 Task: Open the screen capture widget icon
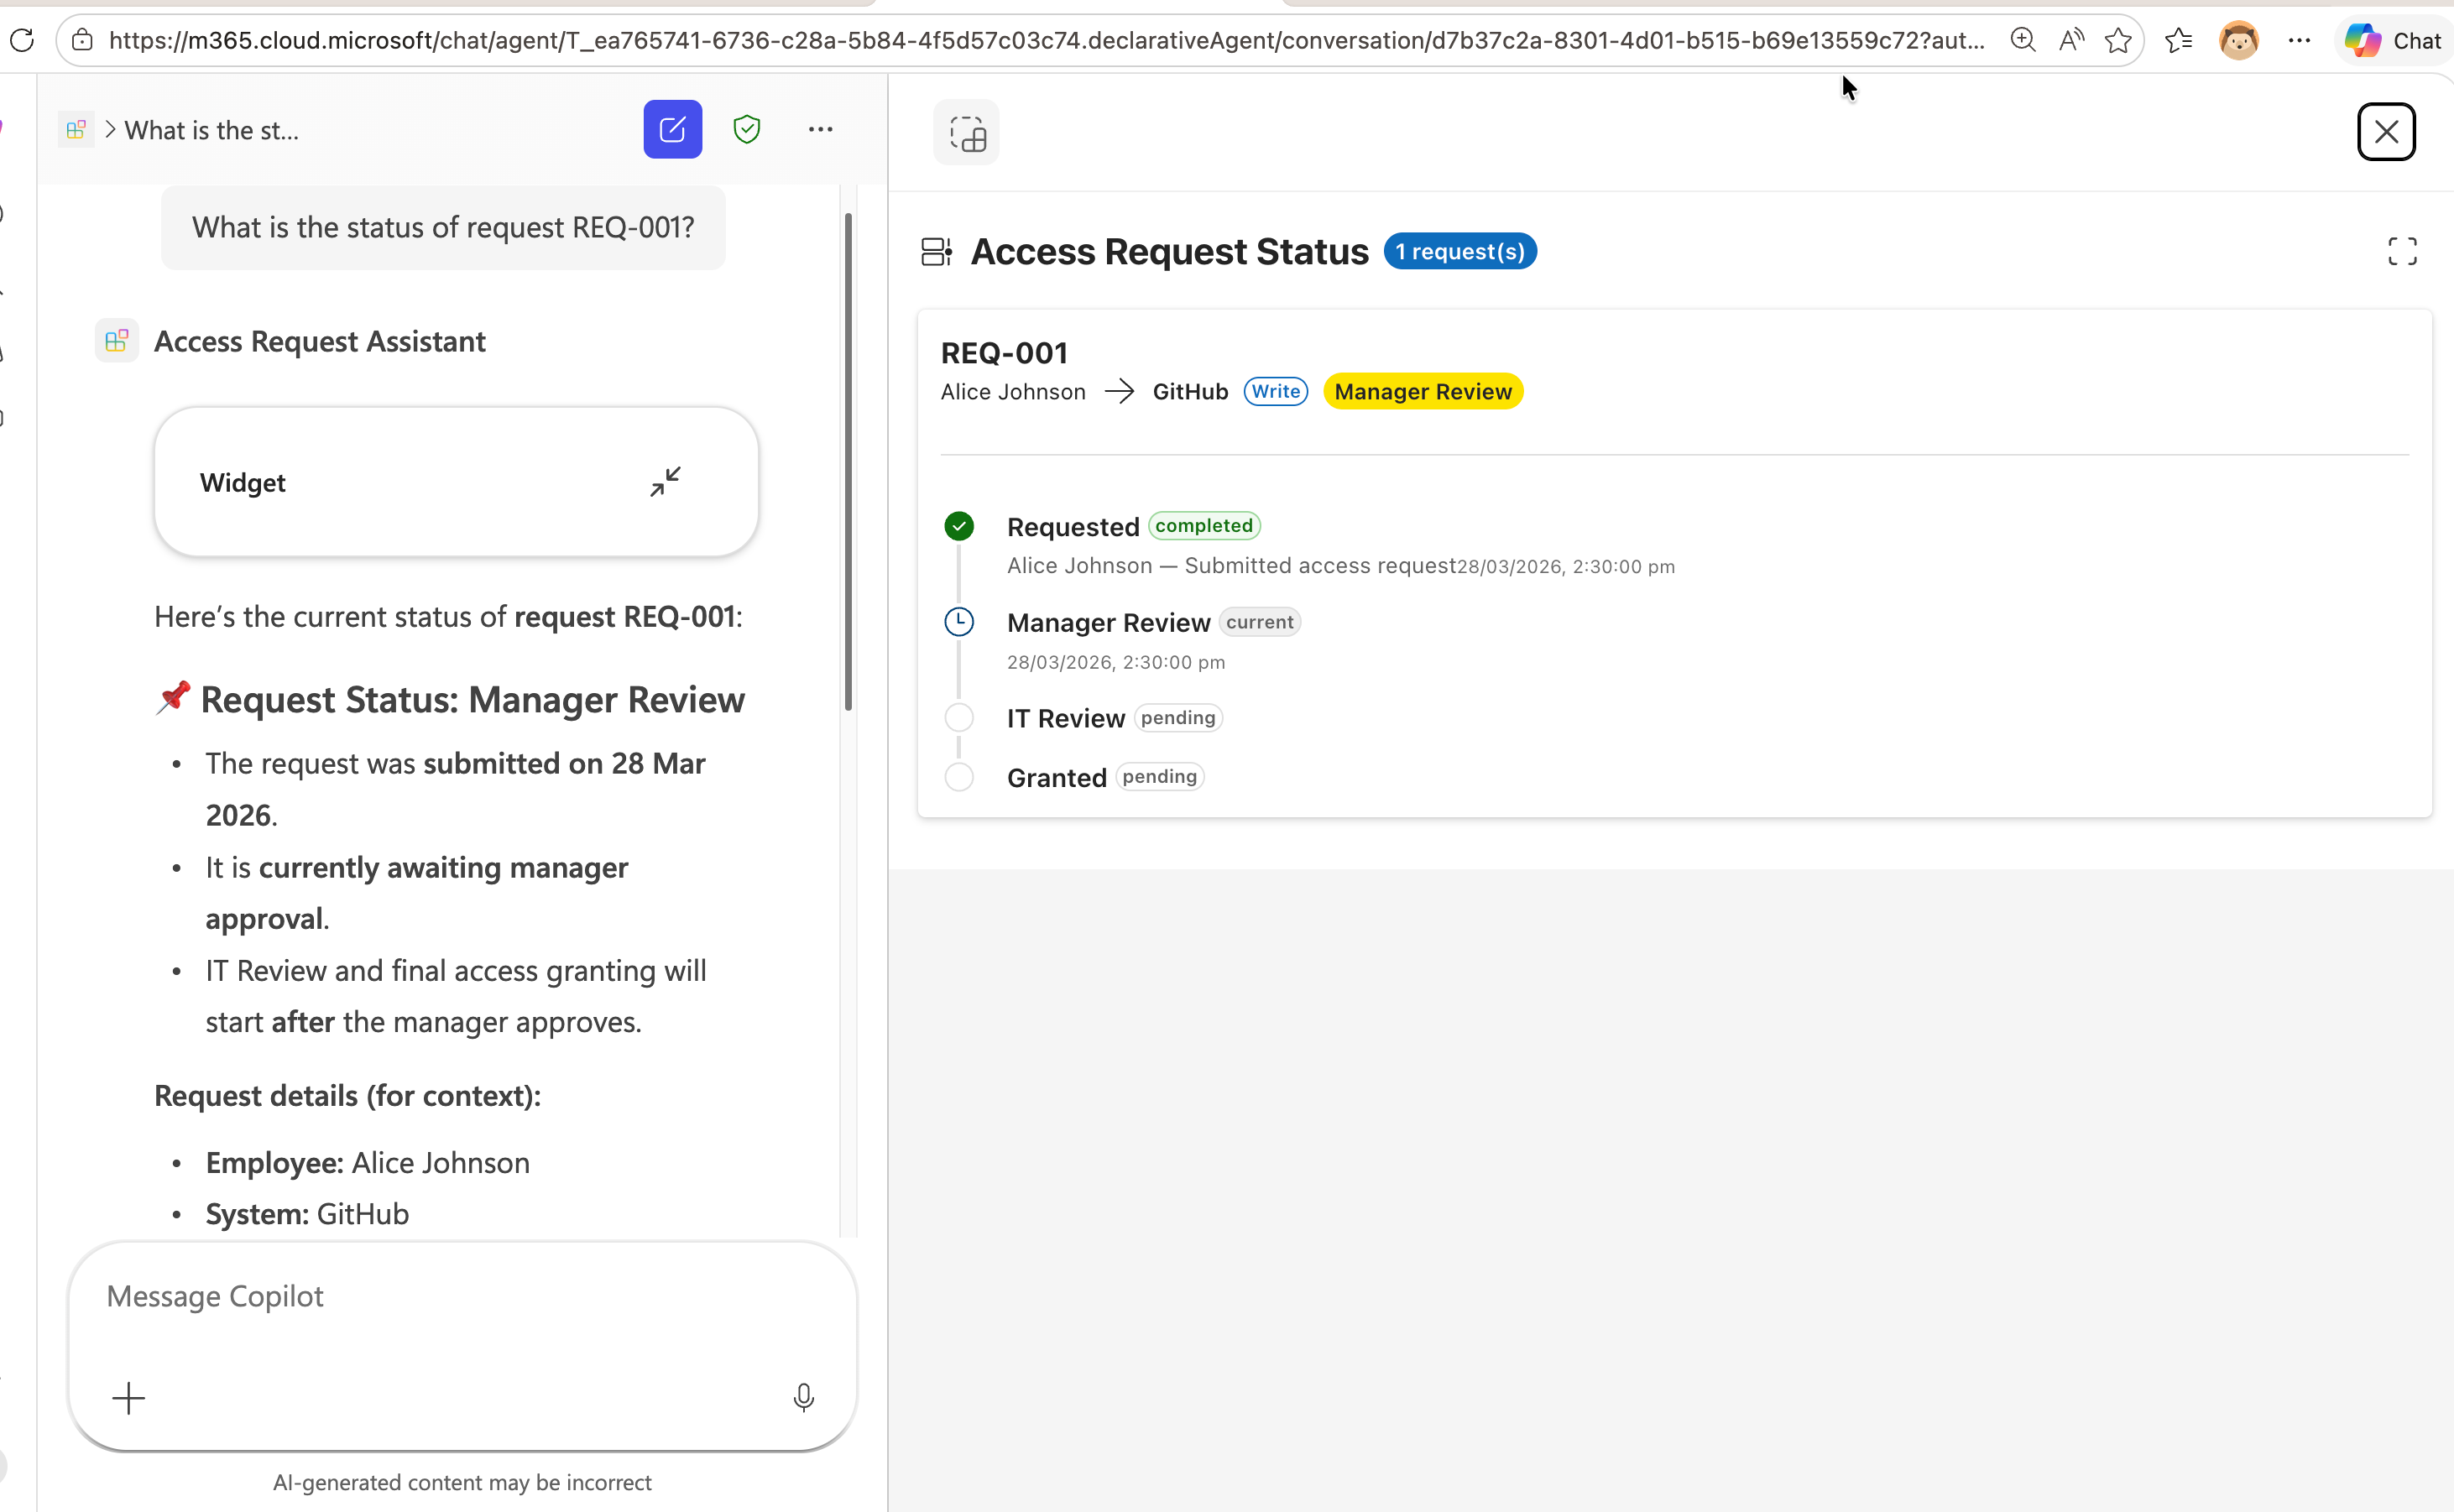tap(966, 131)
